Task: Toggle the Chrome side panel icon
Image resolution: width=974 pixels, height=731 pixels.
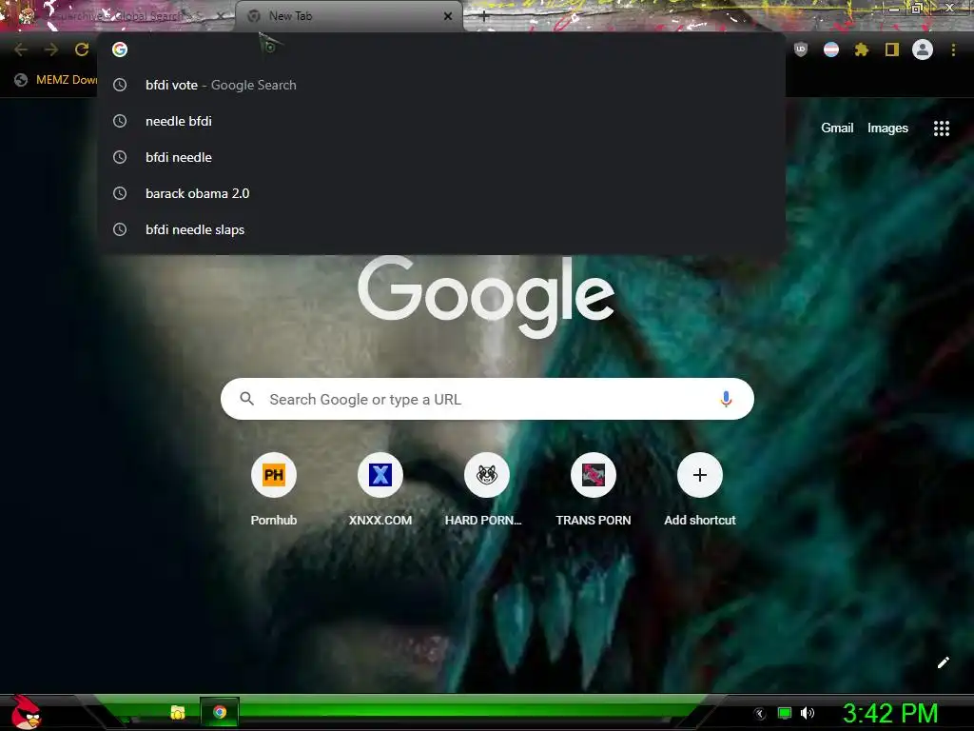Action: [x=892, y=49]
